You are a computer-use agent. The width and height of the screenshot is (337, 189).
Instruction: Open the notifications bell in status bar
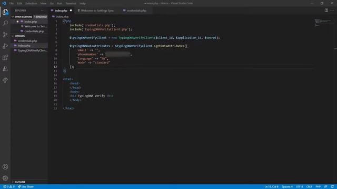point(332,187)
